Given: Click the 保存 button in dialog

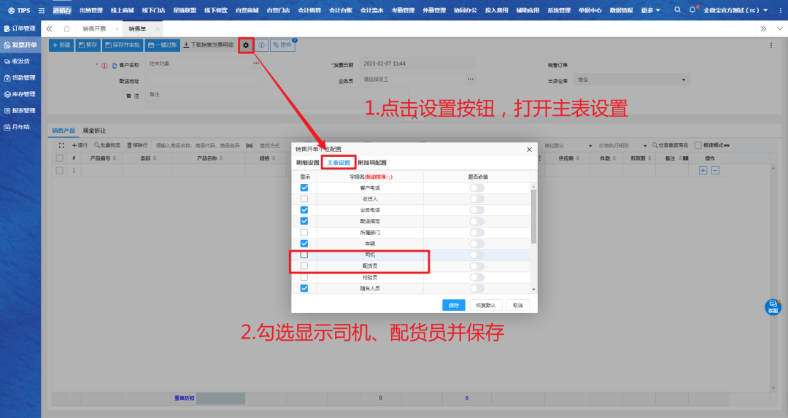Looking at the screenshot, I should tap(453, 306).
